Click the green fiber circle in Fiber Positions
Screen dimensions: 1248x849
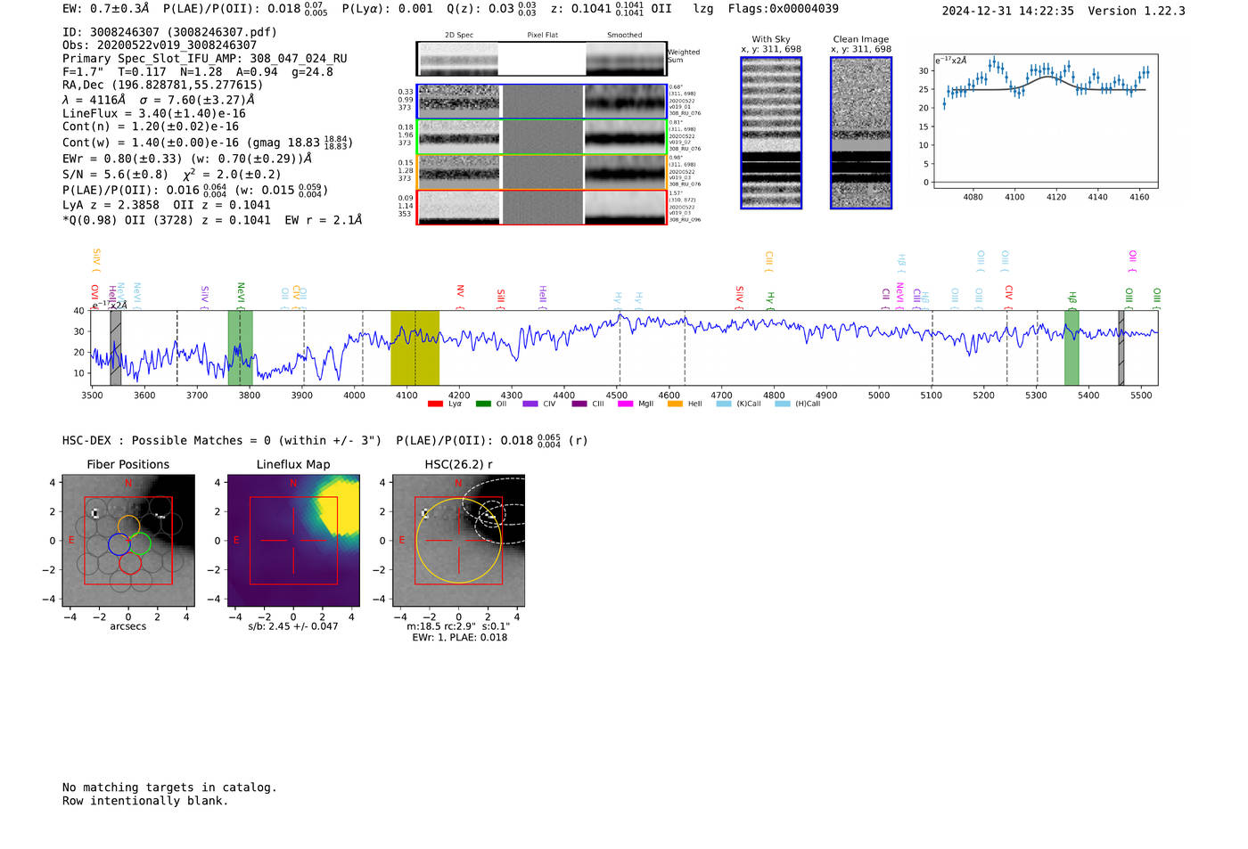click(140, 543)
